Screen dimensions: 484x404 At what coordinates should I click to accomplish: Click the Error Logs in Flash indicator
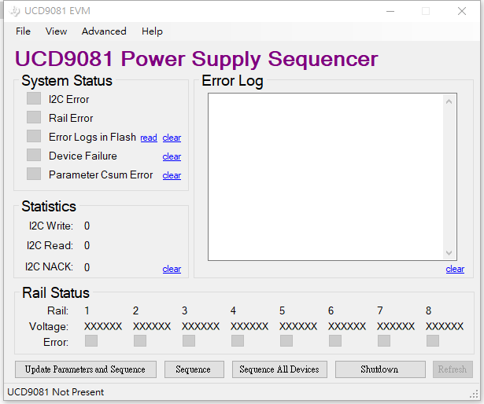[34, 136]
